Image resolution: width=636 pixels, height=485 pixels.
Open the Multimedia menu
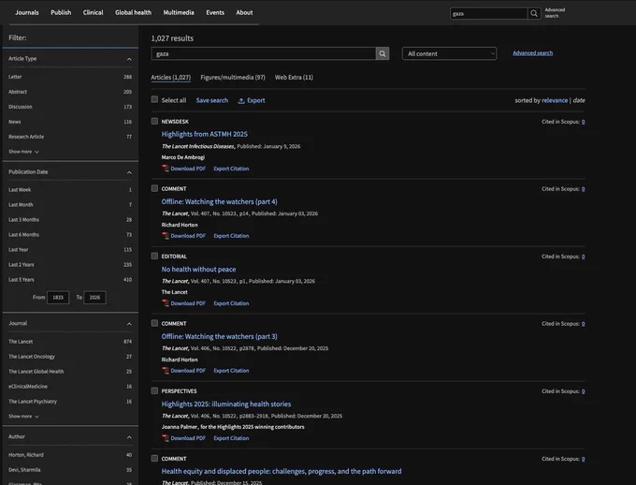coord(179,12)
